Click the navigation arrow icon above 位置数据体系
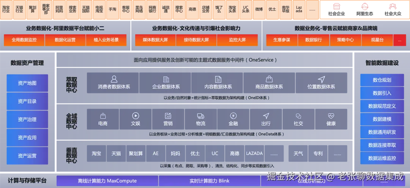 [x=322, y=79]
